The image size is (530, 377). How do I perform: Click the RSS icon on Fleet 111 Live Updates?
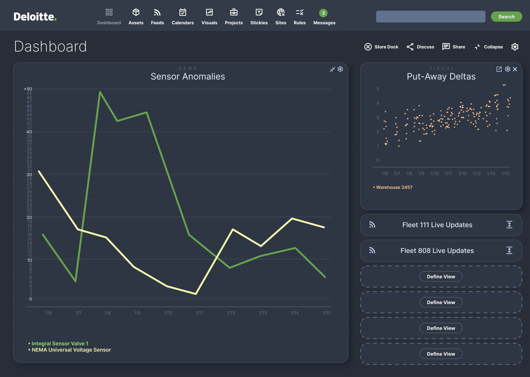click(372, 225)
